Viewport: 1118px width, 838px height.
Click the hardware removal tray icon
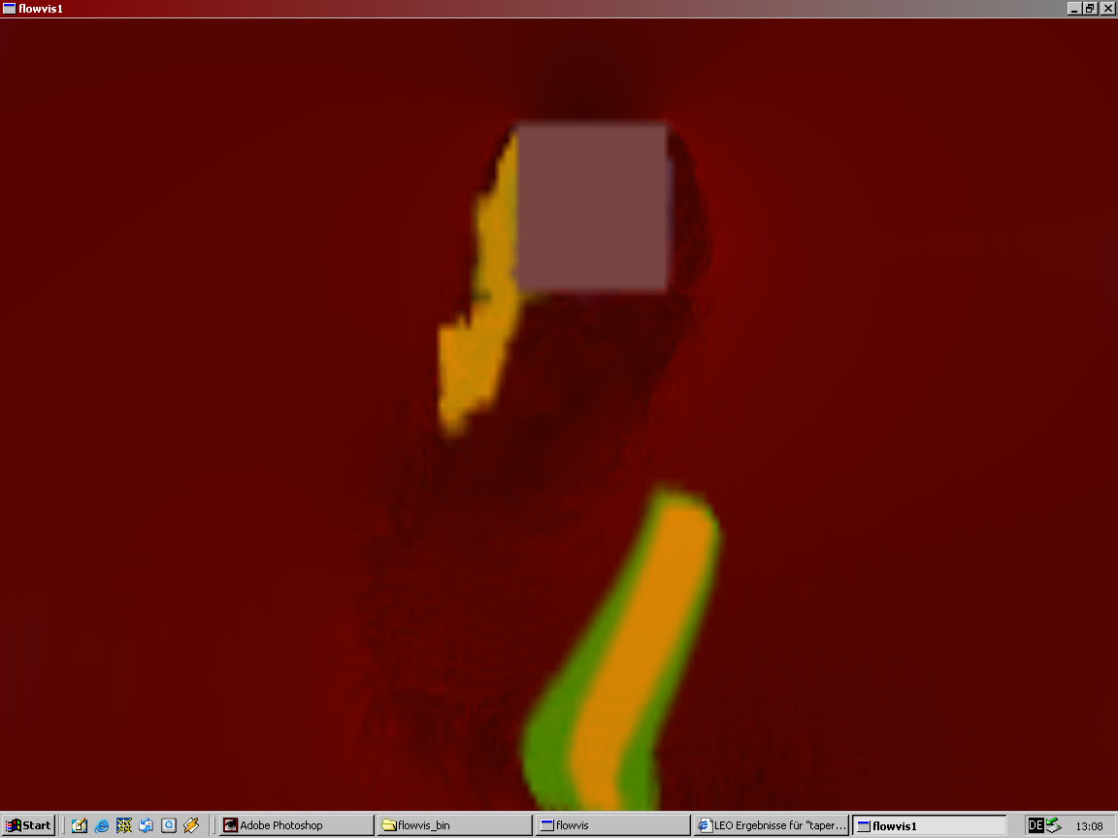1054,825
